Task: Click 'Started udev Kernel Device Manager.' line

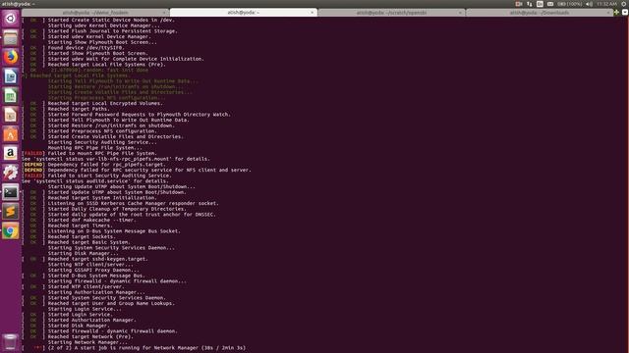Action: click(x=98, y=36)
